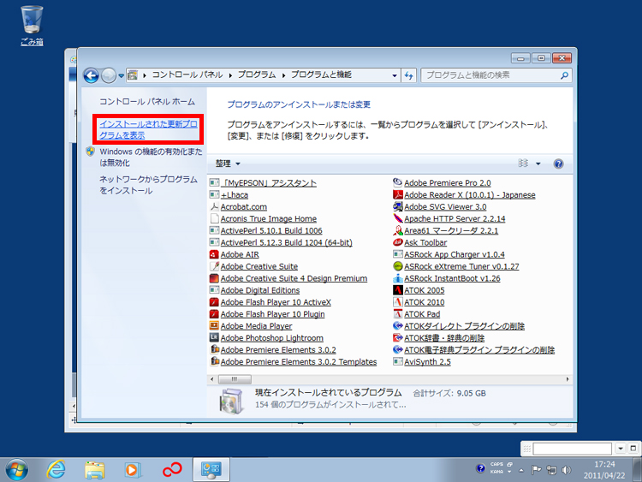Select the Adobe Photoshop Lightroom icon

(x=214, y=337)
